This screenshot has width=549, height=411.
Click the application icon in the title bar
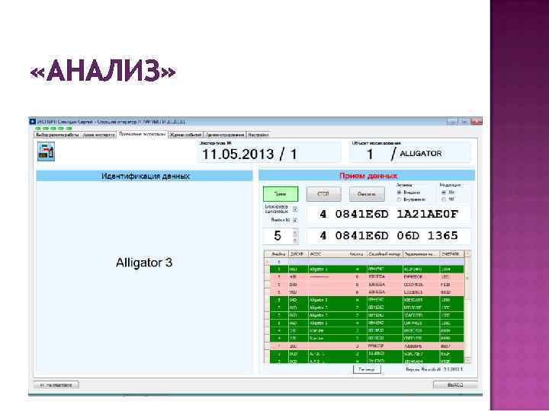coord(33,122)
